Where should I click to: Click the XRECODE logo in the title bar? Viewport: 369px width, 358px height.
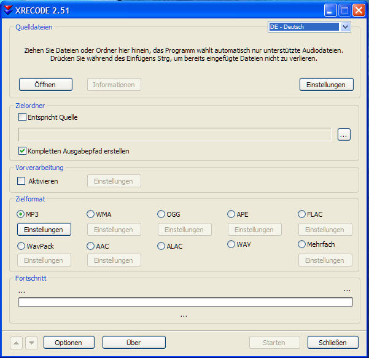(8, 10)
